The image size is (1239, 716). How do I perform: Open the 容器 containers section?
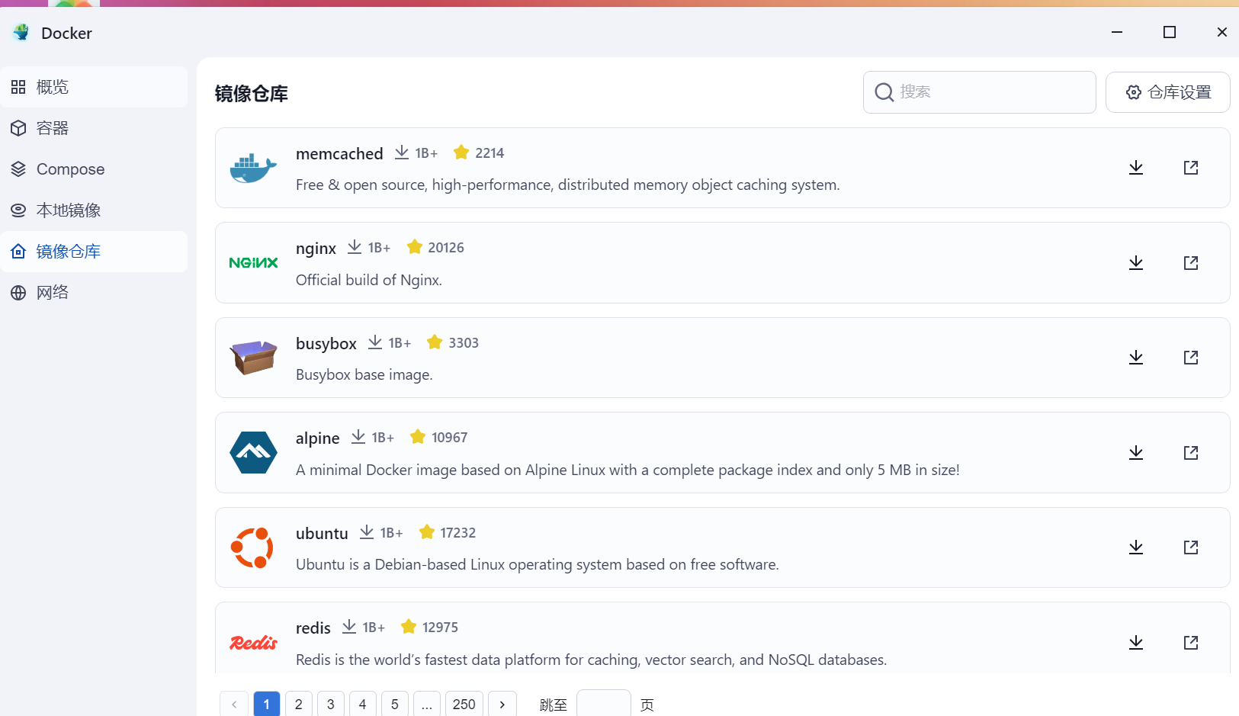click(94, 128)
